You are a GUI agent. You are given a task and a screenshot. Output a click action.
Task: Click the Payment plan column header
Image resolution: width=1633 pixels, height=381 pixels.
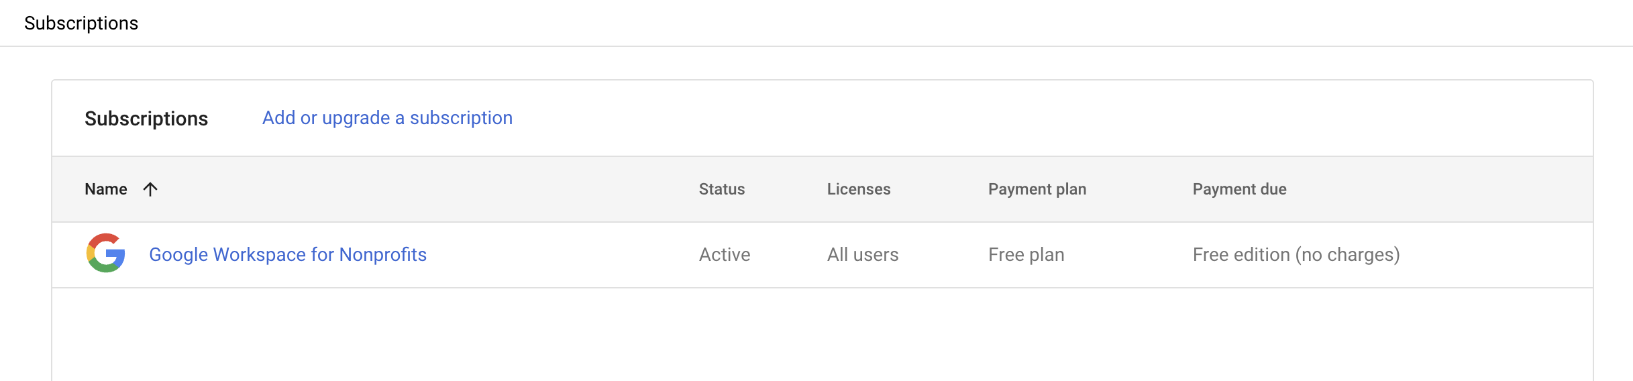(1037, 189)
